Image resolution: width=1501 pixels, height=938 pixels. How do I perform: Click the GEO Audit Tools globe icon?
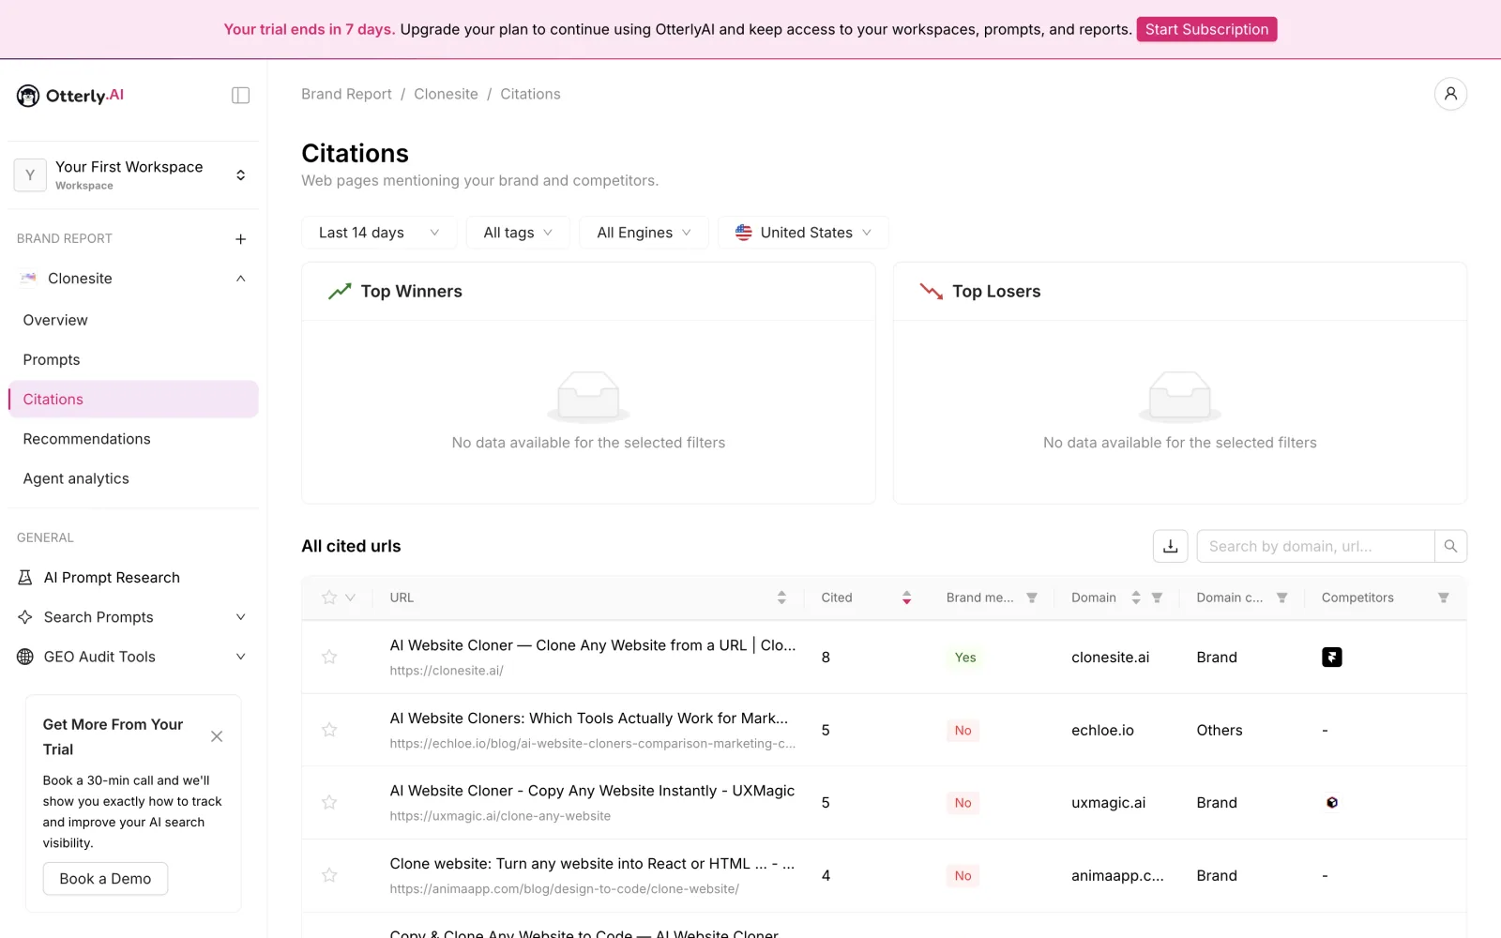tap(25, 657)
